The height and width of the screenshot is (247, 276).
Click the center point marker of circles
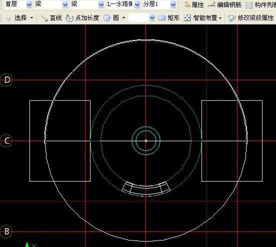coord(146,141)
